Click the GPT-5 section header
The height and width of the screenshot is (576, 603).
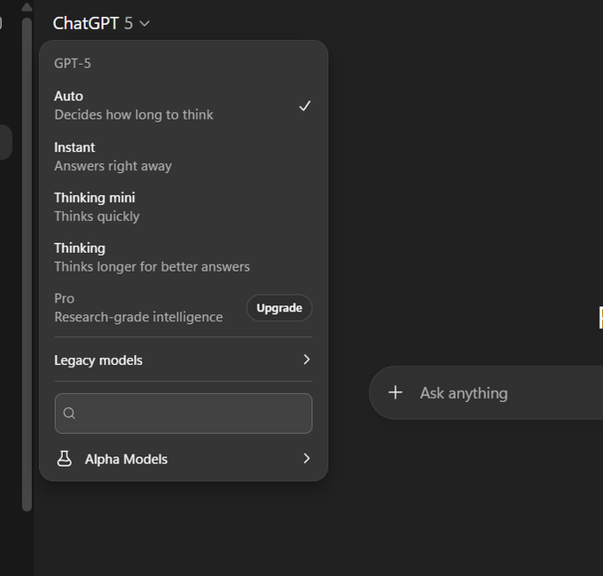click(x=73, y=64)
